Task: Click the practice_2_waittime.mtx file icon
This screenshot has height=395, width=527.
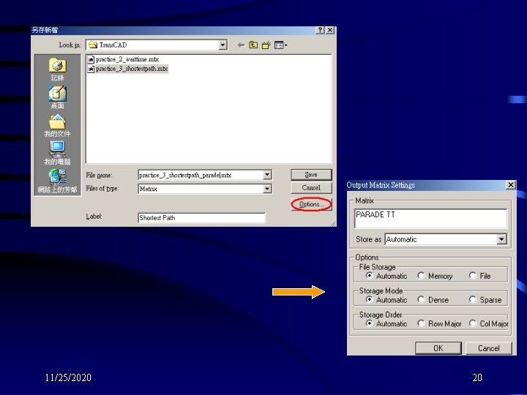Action: (91, 59)
